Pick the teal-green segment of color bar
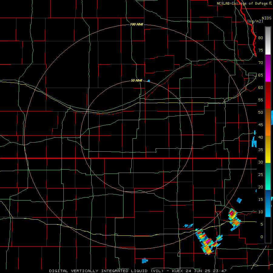 coord(268,176)
